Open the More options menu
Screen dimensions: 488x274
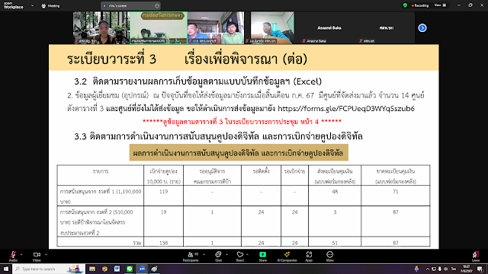[x=329, y=256]
